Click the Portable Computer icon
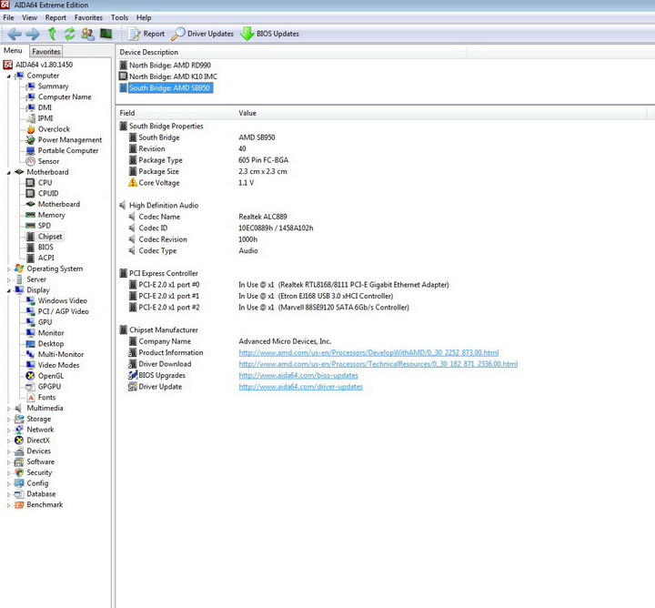Screen dimensions: 655x608 click(31, 150)
